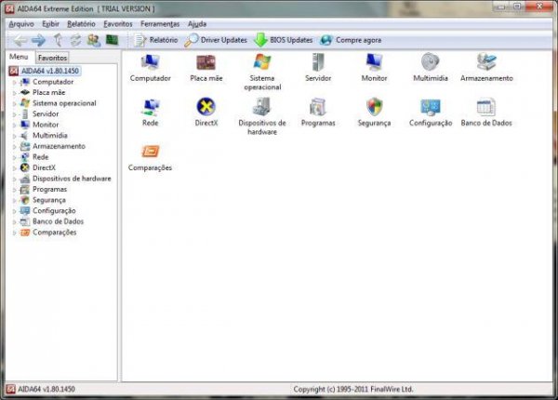Screen dimensions: 558x400
Task: Expand the Sistema operacional tree node arrow
Action: (x=15, y=104)
